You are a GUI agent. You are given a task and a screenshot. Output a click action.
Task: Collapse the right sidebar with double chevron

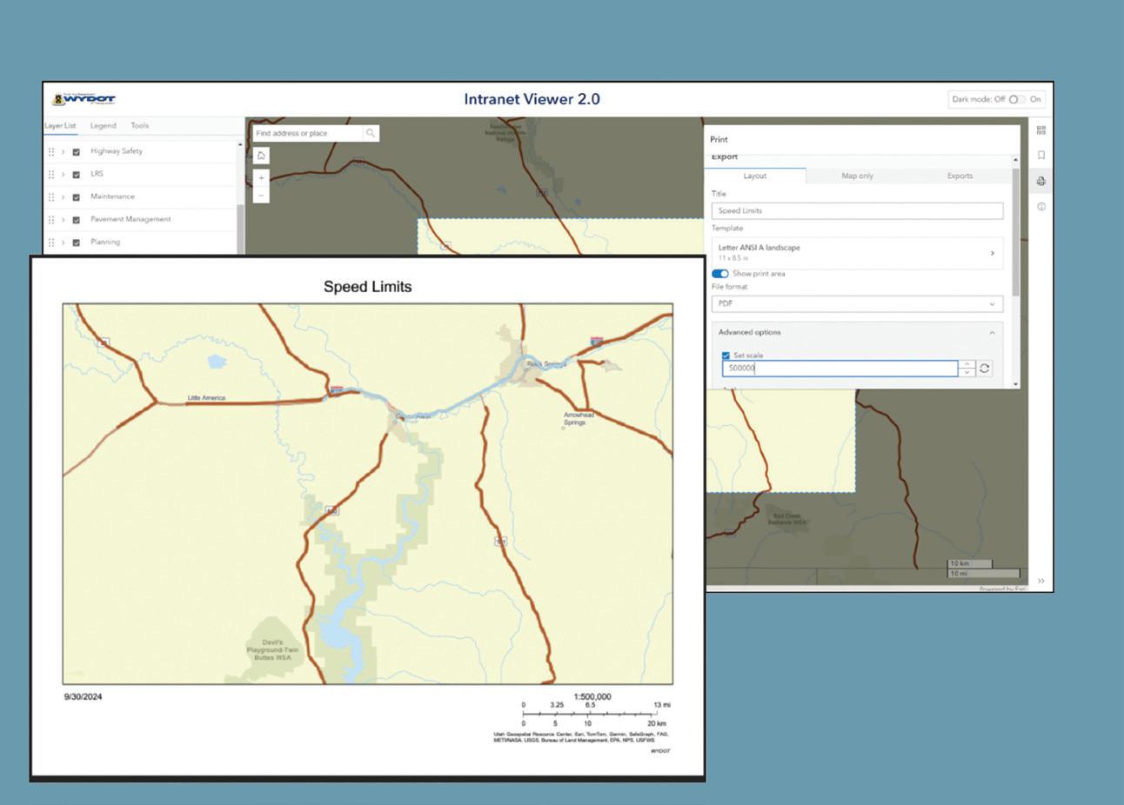click(1040, 581)
